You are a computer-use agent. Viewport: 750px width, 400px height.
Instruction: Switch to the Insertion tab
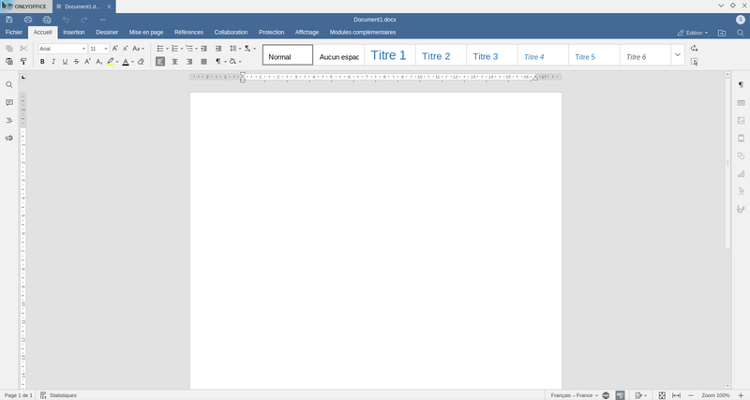74,32
